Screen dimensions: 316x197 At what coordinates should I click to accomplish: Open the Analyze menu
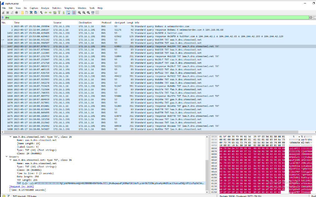(x=45, y=8)
